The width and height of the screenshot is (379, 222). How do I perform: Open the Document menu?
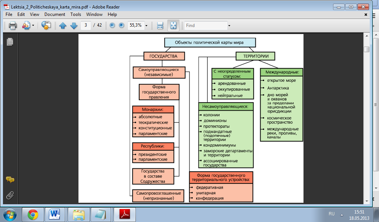pyautogui.click(x=55, y=14)
